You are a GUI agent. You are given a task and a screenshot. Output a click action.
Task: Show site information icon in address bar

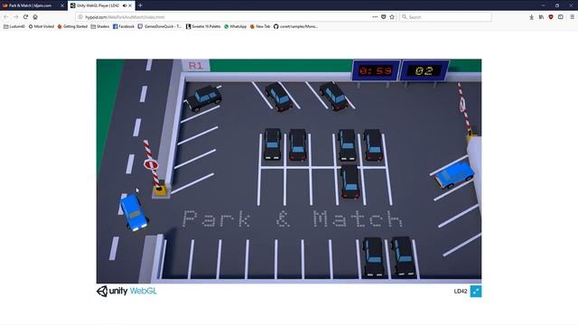[x=80, y=17]
